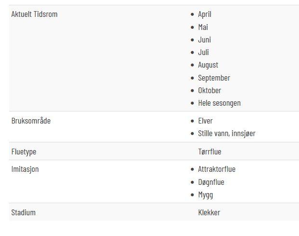This screenshot has height=236, width=299.
Task: Select Elver under Bruksområde
Action: coord(206,121)
